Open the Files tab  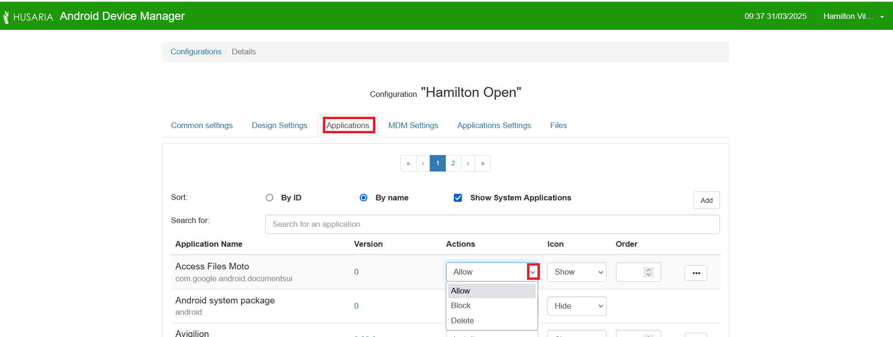coord(558,125)
